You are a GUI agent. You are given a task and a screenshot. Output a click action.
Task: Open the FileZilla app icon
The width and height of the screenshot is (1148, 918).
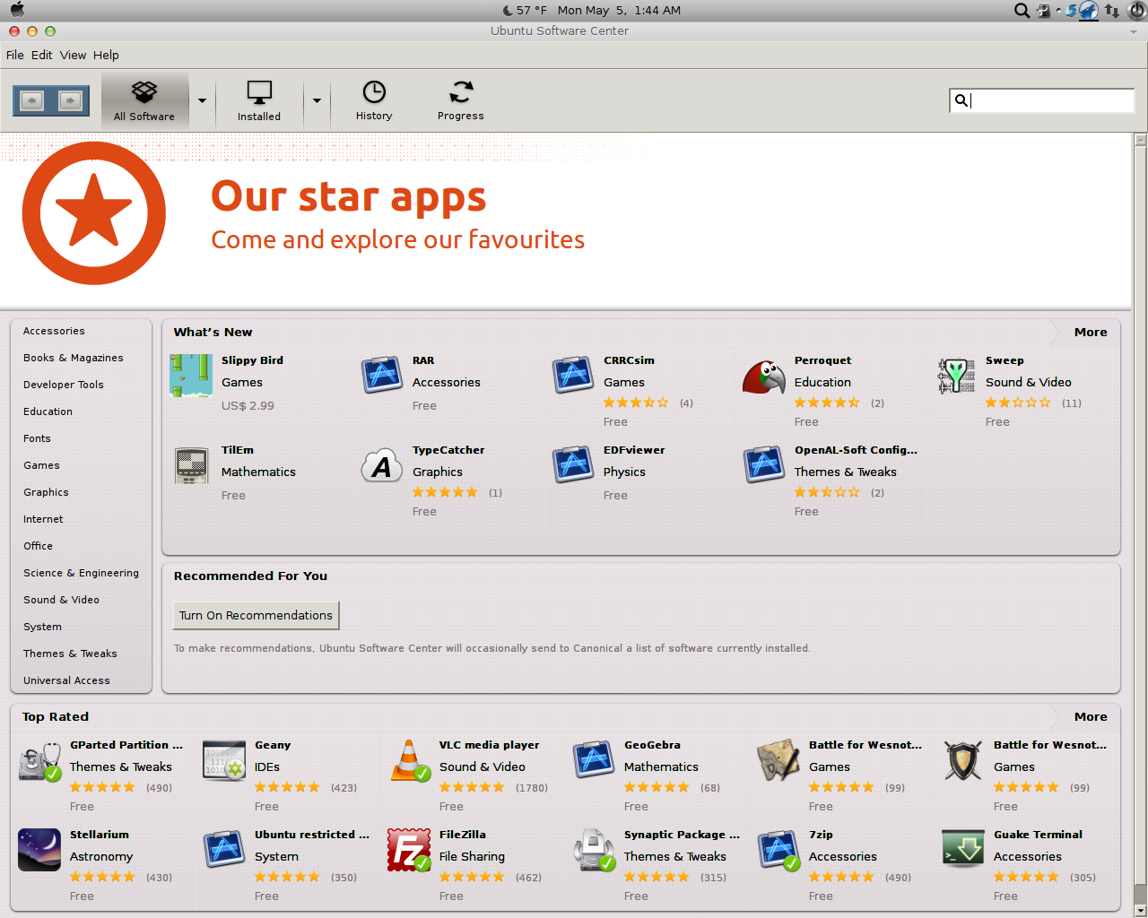[x=409, y=850]
